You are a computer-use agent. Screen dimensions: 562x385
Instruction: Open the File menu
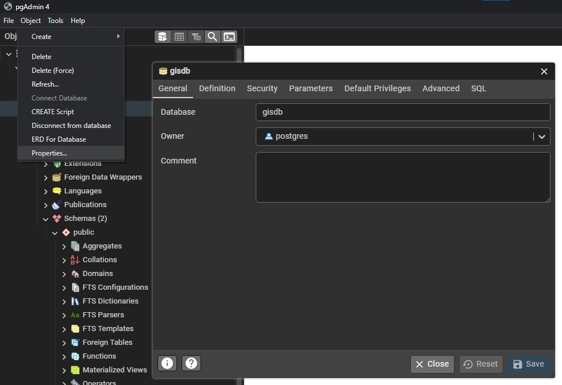click(9, 21)
